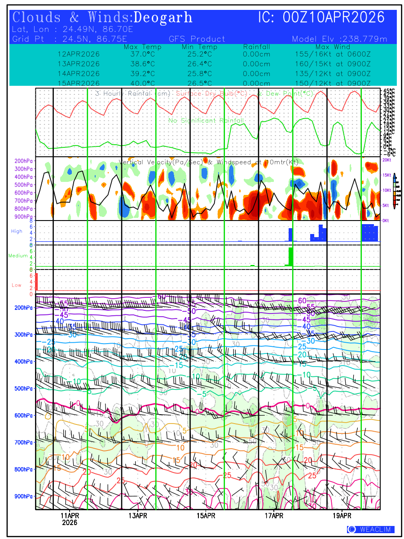Select the 15APR date on time axis

coord(206,515)
